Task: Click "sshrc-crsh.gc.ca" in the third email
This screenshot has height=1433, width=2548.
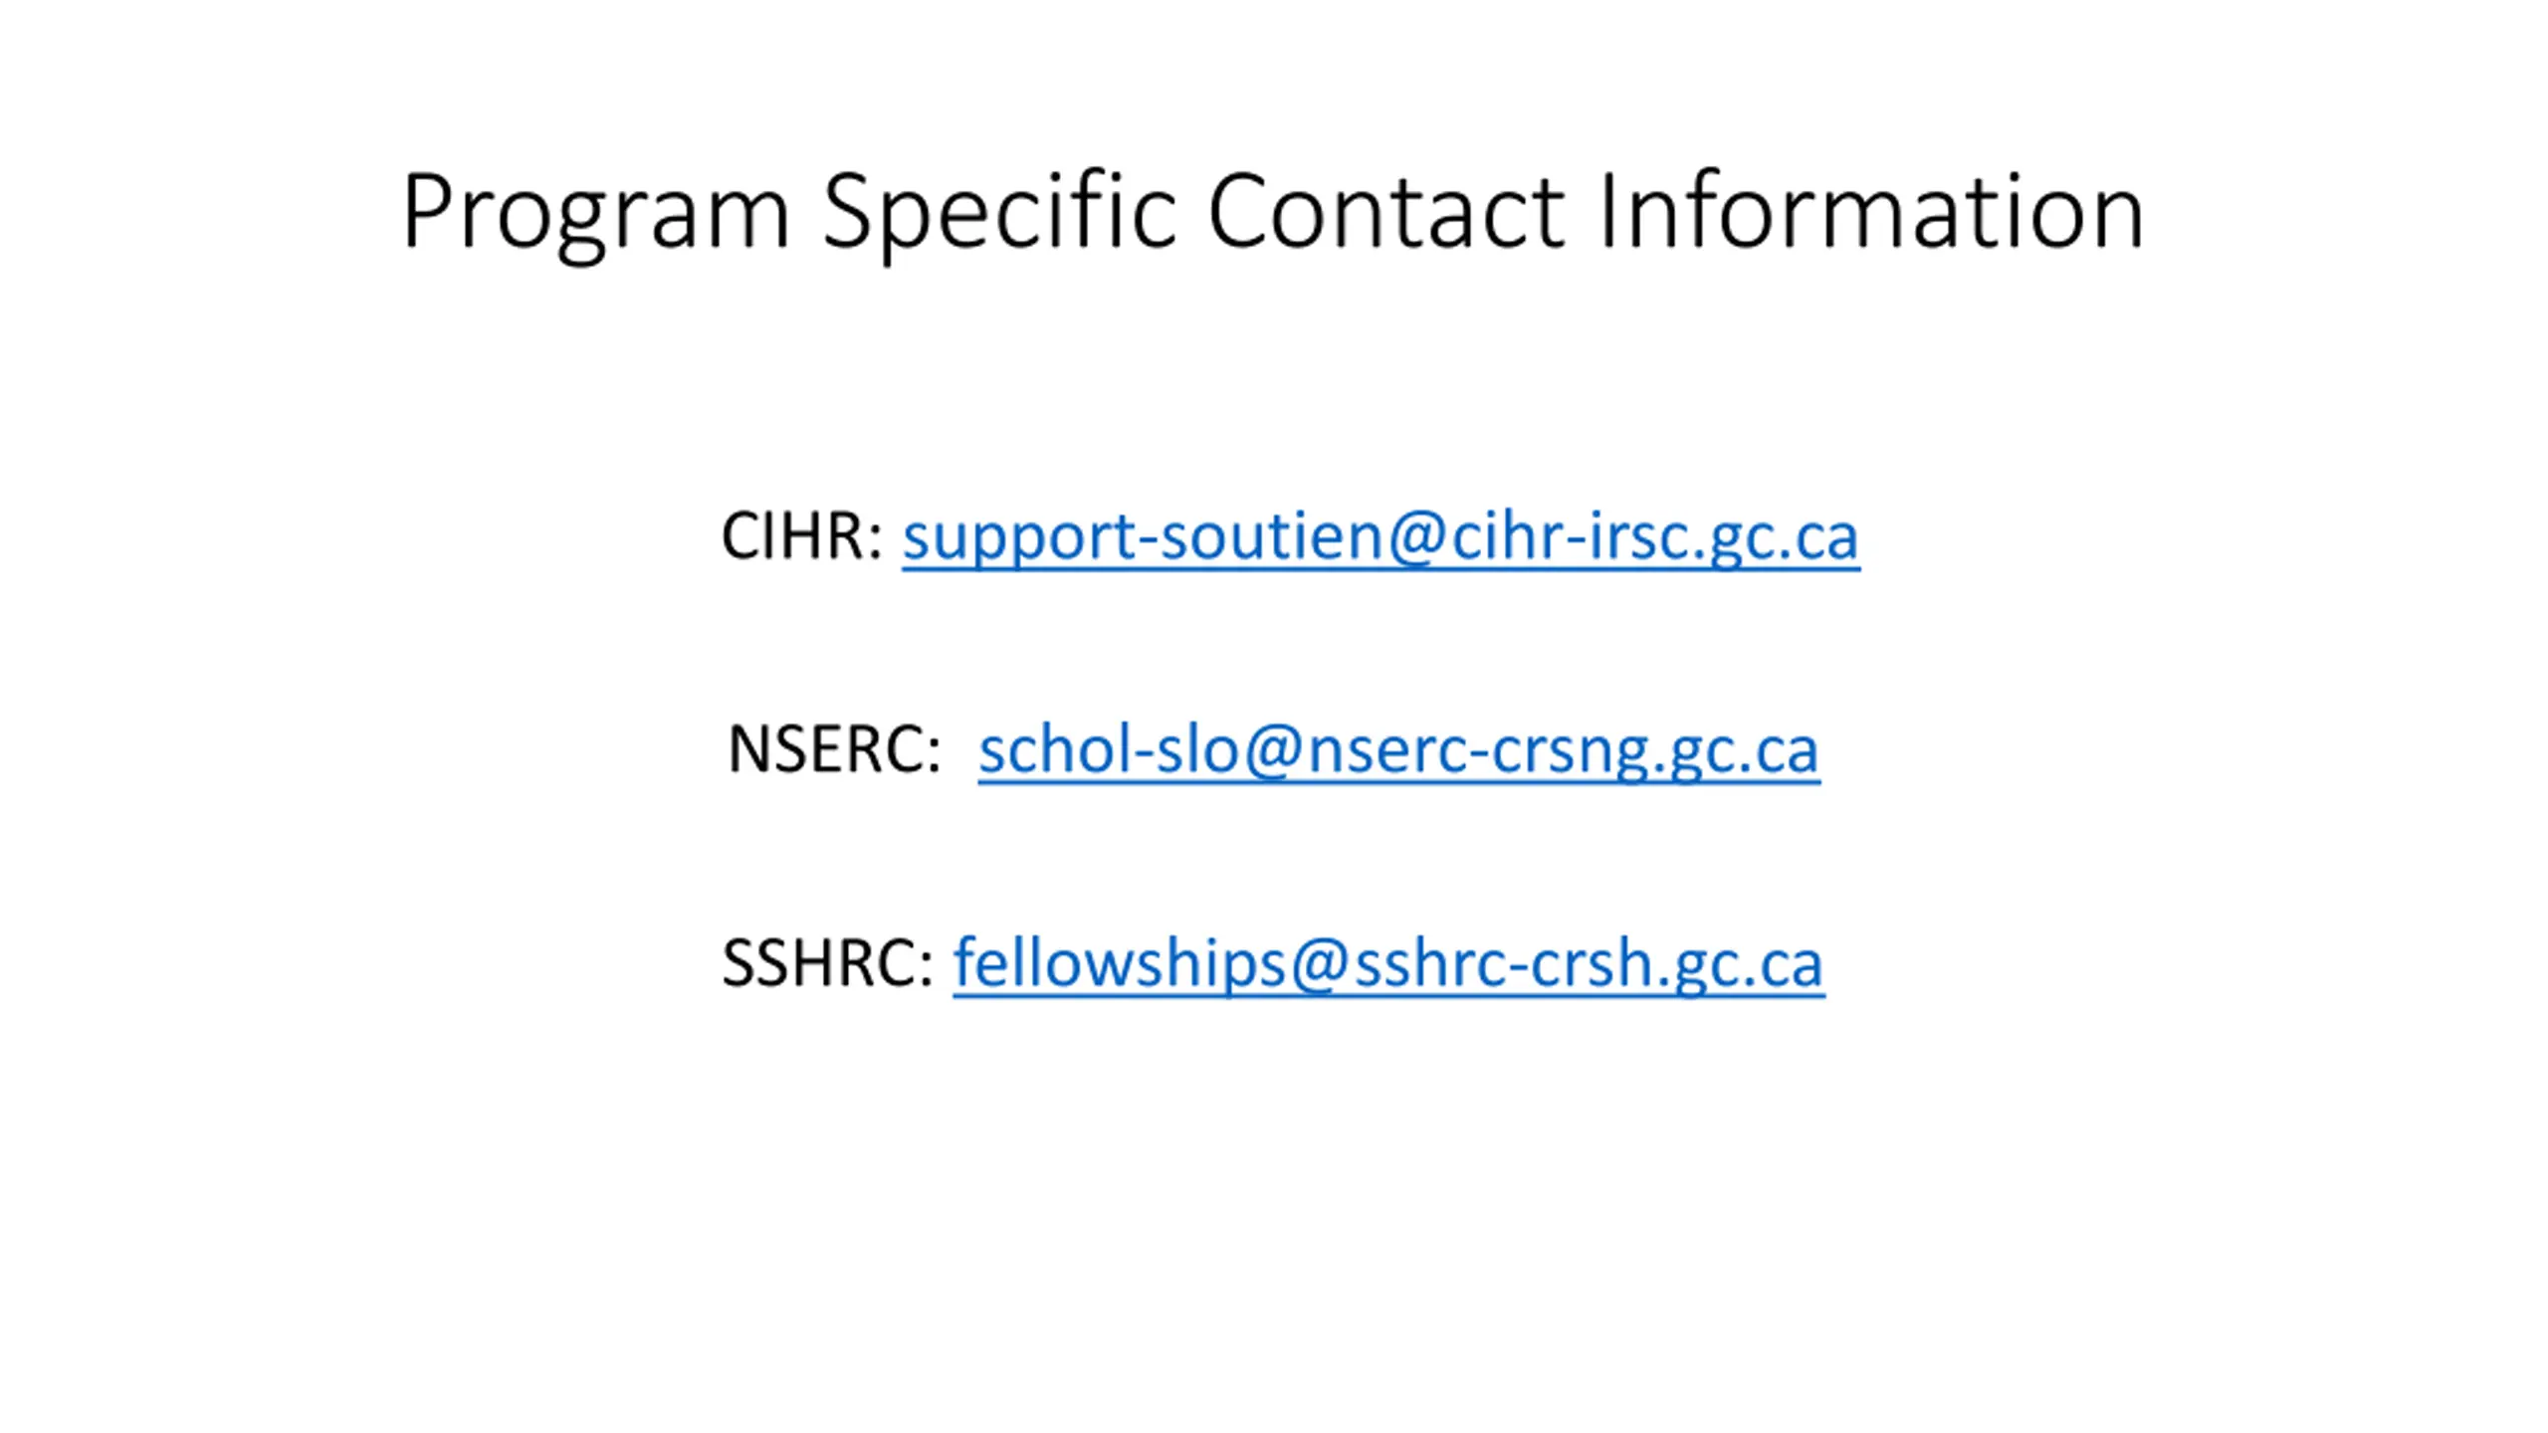Action: pyautogui.click(x=1588, y=963)
